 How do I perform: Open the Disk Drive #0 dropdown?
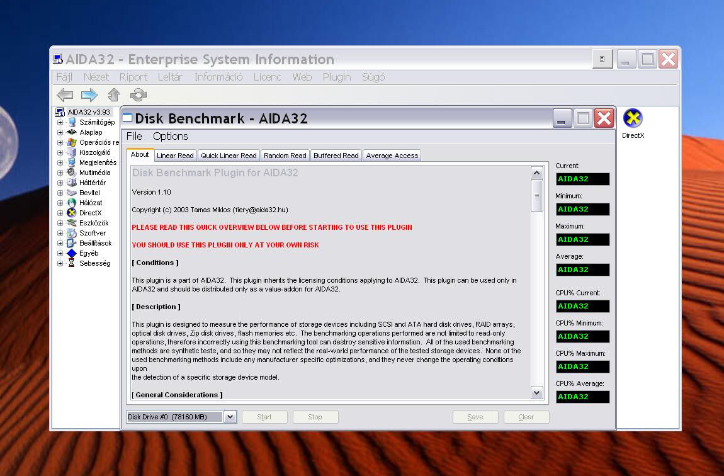pyautogui.click(x=230, y=417)
